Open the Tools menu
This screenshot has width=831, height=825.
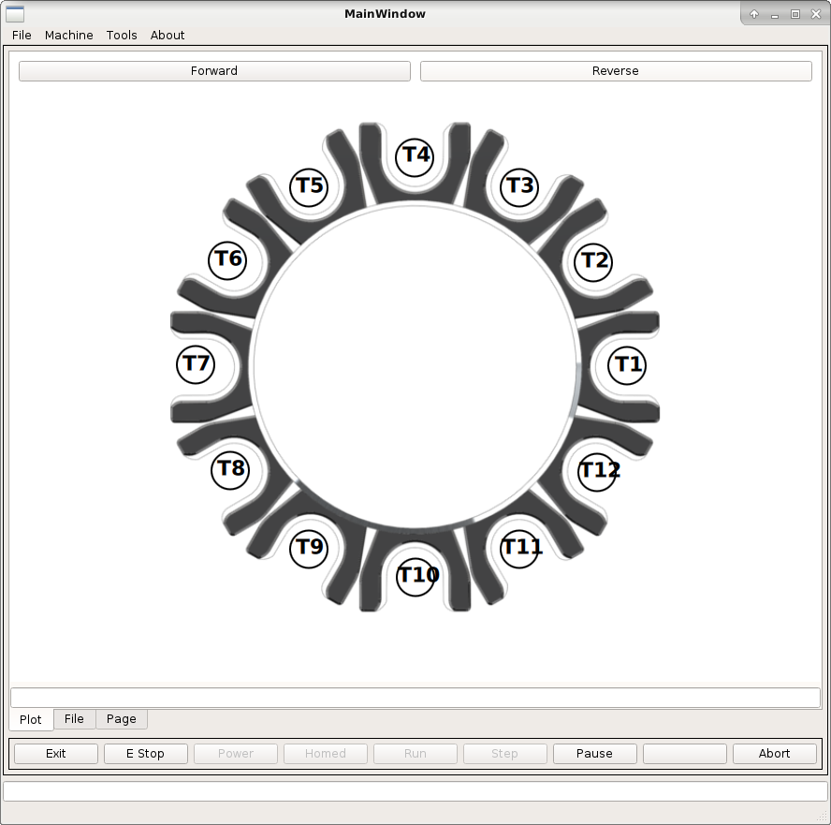(122, 35)
